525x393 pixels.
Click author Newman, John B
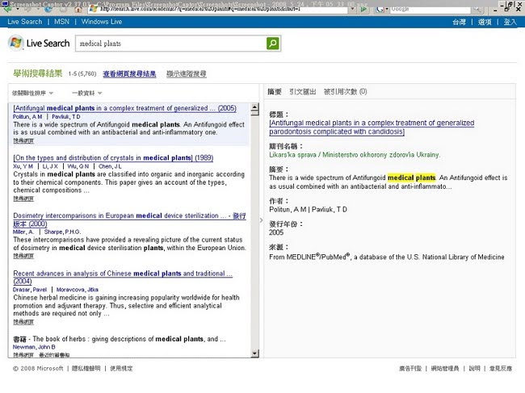34,347
